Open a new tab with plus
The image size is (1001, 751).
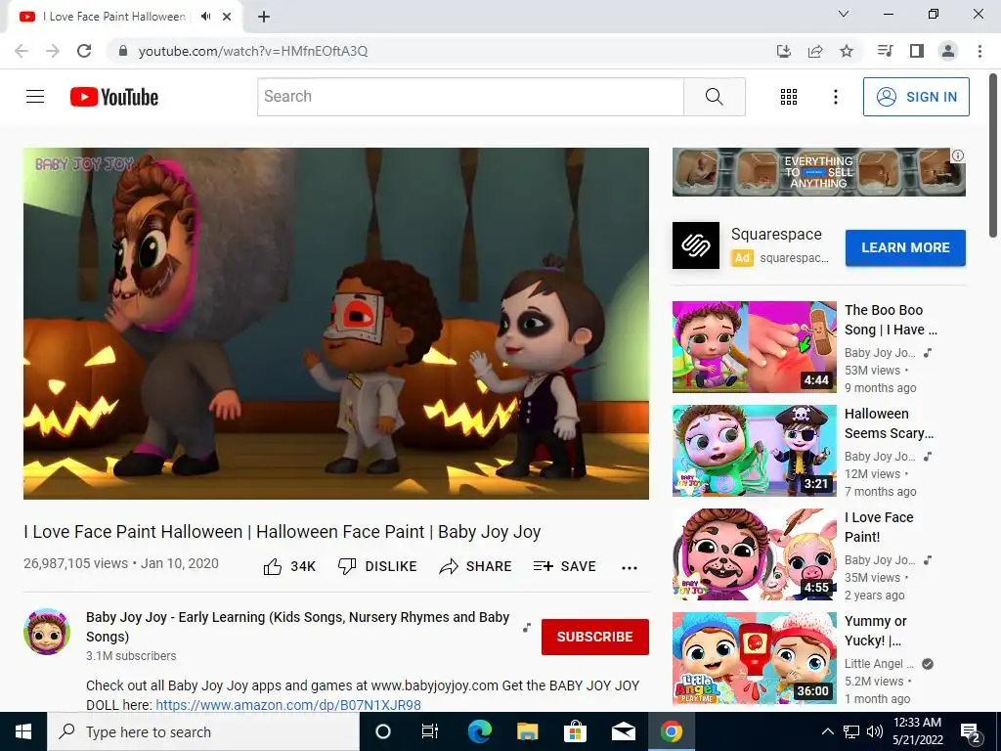(264, 17)
